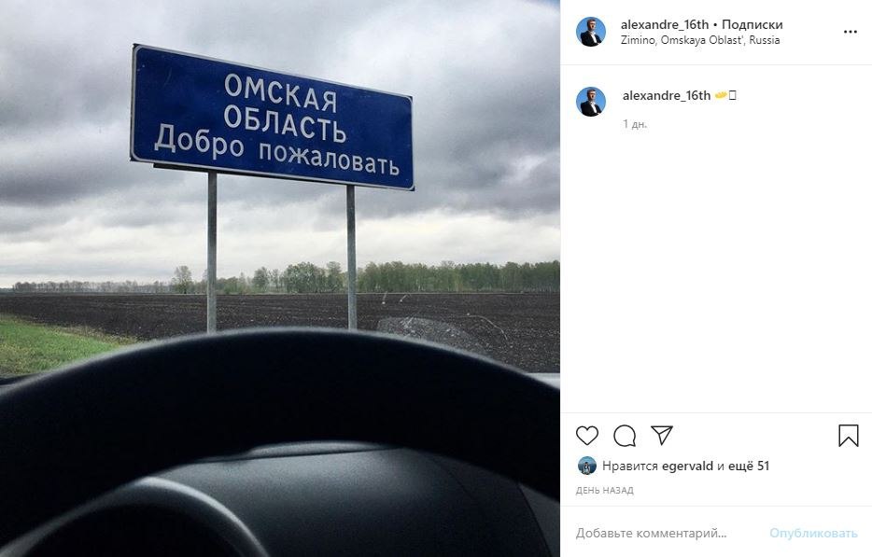Click the 1 дн. caption timestamp
The width and height of the screenshot is (872, 557).
click(635, 124)
